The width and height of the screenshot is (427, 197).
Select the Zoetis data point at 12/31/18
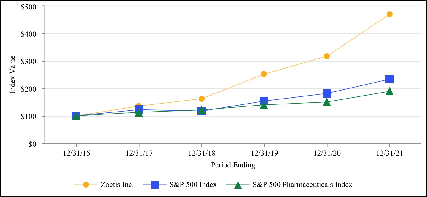pyautogui.click(x=202, y=99)
